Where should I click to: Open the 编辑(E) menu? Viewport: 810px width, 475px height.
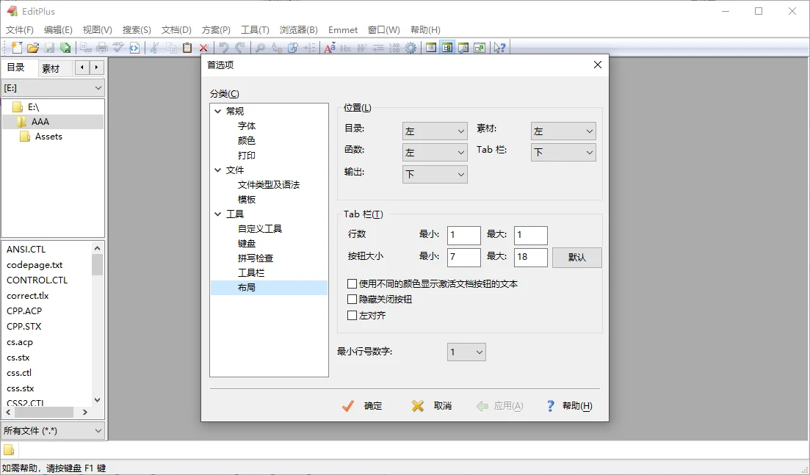tap(58, 30)
